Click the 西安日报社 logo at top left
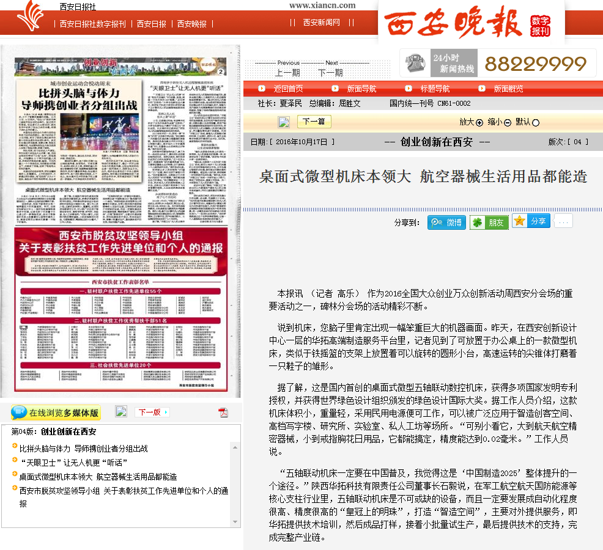The width and height of the screenshot is (603, 550). tap(30, 16)
